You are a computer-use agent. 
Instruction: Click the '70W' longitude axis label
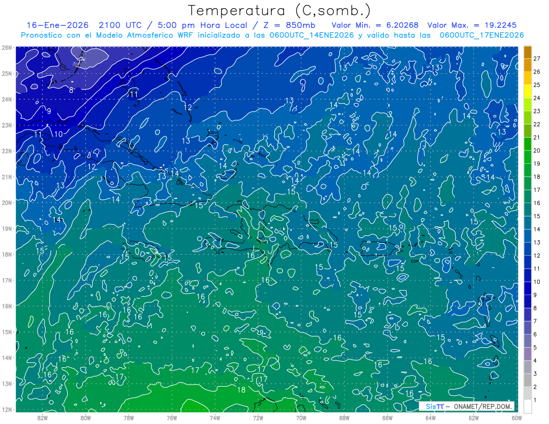[301, 417]
